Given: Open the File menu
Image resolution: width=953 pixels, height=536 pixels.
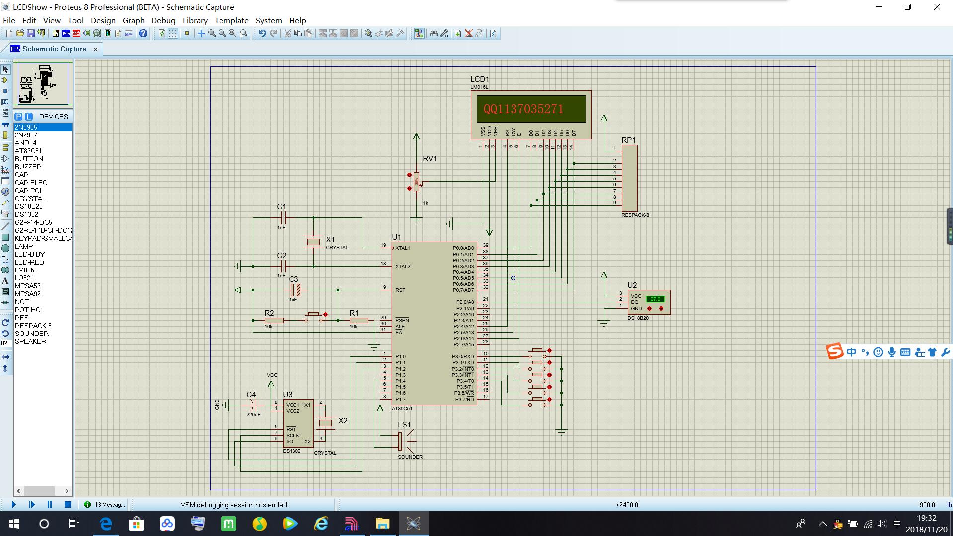Looking at the screenshot, I should pyautogui.click(x=9, y=20).
